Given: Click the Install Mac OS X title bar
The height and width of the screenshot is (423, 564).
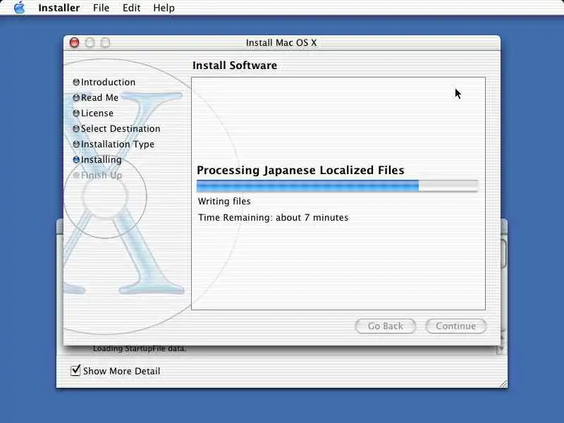Looking at the screenshot, I should click(x=281, y=42).
